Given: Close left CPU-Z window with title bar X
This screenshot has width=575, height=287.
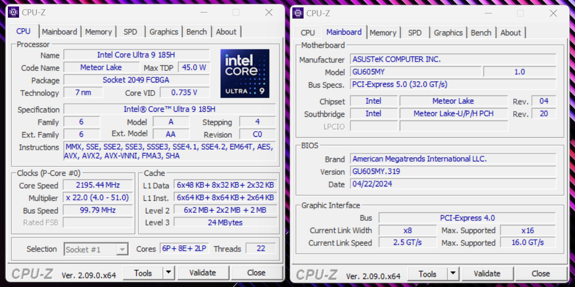Looking at the screenshot, I should tap(269, 13).
